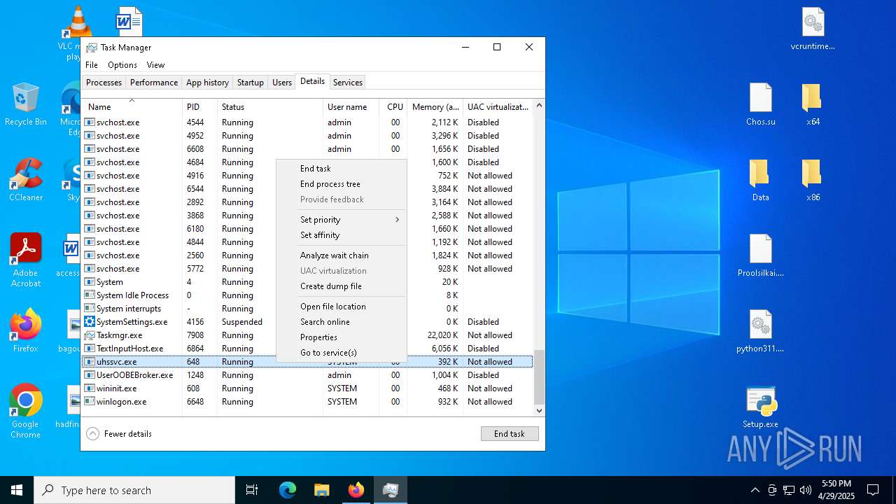Click the winlogon.exe process icon
Screen dimensions: 896x504
(90, 402)
